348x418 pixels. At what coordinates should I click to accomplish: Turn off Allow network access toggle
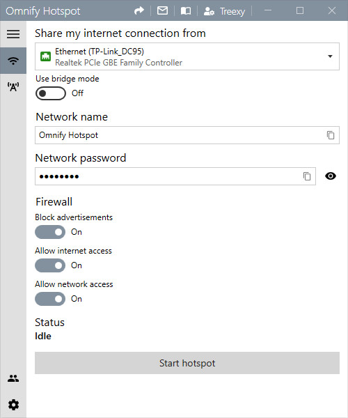coord(50,299)
